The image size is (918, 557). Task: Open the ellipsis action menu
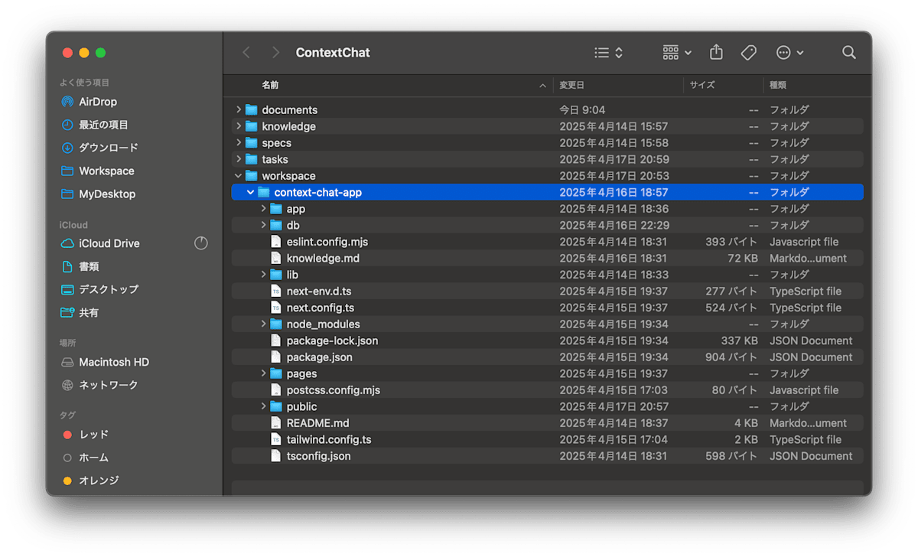tap(789, 52)
